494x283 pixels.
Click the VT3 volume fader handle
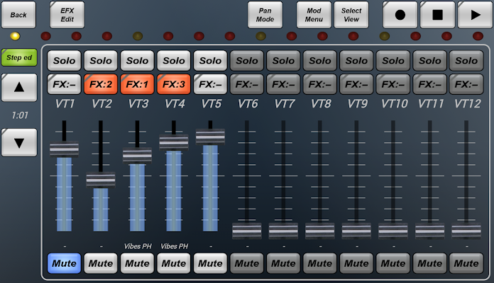[x=138, y=156]
